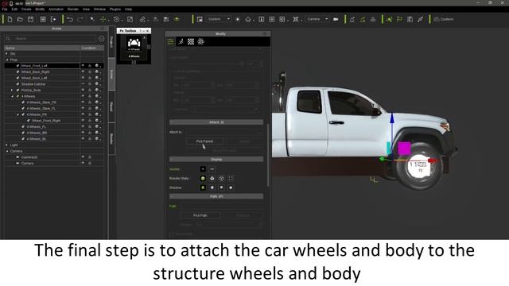Collapse the Camera tree node

(7, 151)
